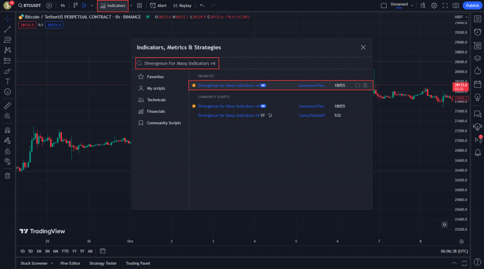
Task: Click the indicator search input field
Action: (180, 63)
